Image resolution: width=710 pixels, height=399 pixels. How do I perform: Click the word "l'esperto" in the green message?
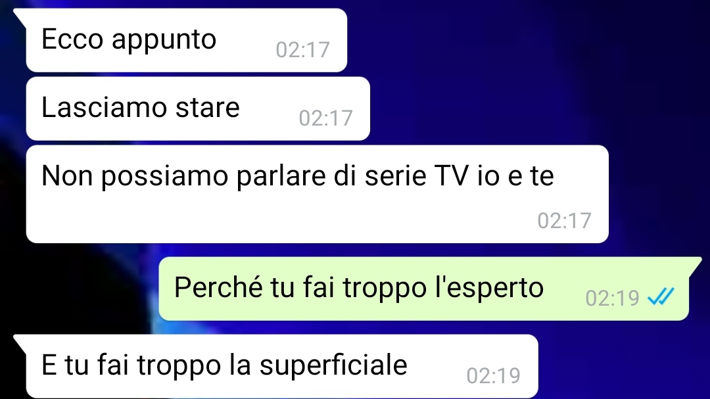coord(489,288)
